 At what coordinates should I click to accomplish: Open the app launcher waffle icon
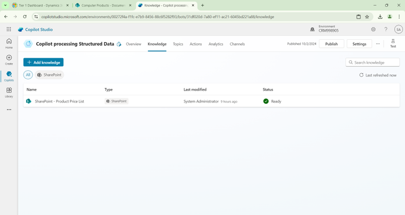pos(9,29)
